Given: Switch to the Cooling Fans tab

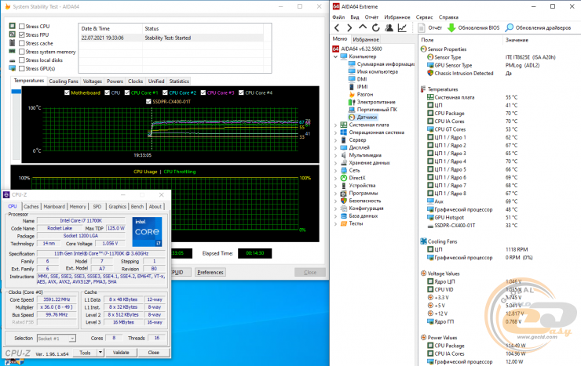Looking at the screenshot, I should pyautogui.click(x=64, y=82).
